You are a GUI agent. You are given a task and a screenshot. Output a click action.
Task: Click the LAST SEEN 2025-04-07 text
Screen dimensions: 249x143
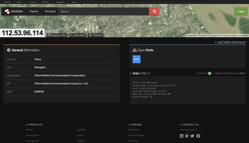230,43
